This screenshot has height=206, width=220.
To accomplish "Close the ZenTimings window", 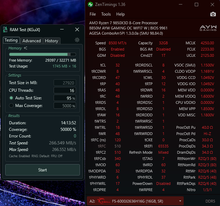I will coord(212,5).
